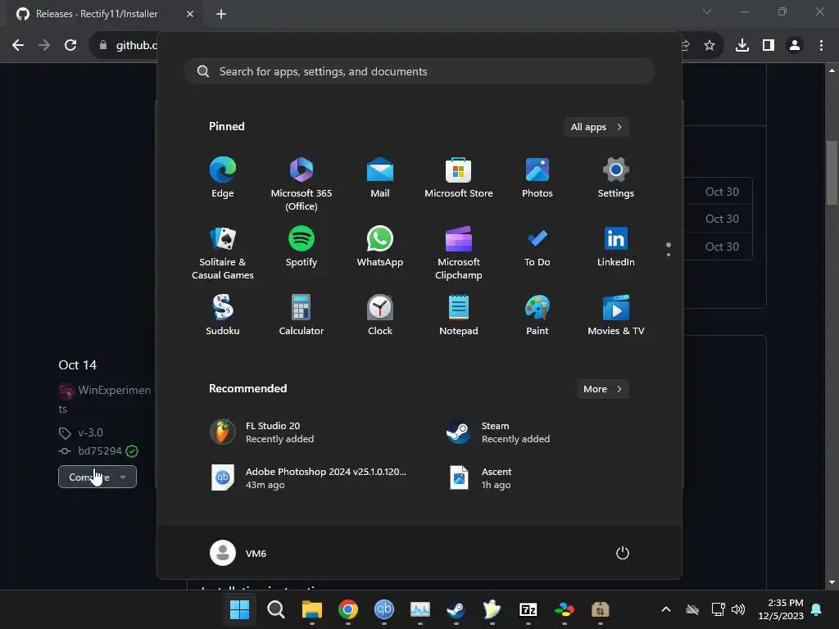Click the verified commit check badge

[132, 451]
